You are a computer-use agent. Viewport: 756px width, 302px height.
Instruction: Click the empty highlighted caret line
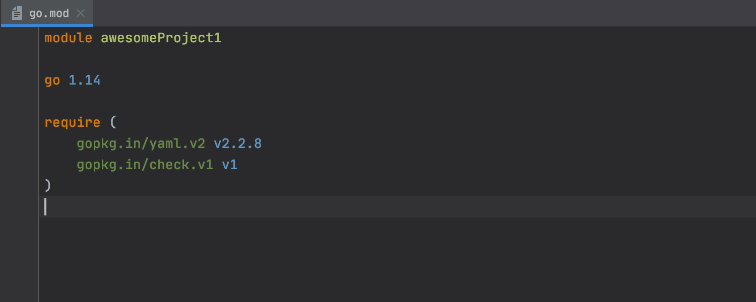tap(397, 207)
